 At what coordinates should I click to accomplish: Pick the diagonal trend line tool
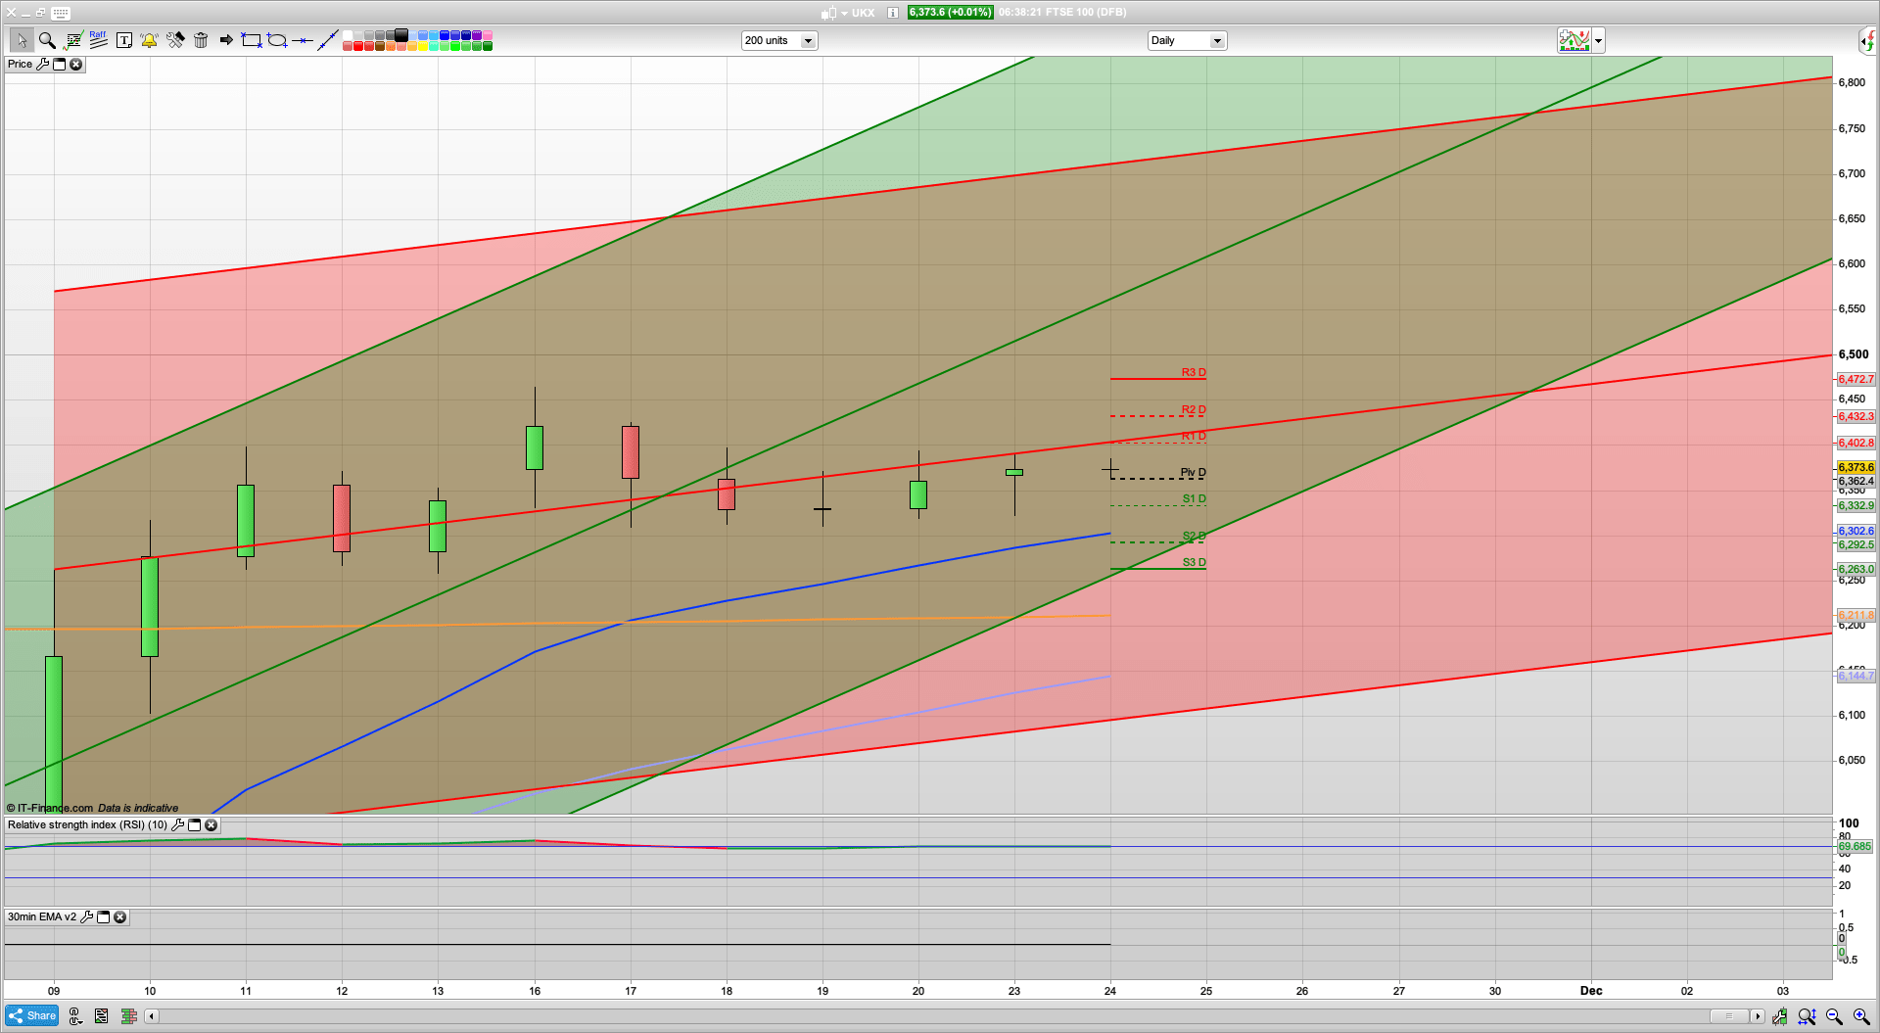coord(328,40)
